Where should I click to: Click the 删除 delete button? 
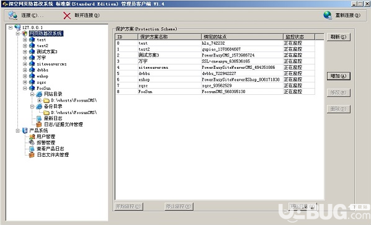pyautogui.click(x=338, y=109)
